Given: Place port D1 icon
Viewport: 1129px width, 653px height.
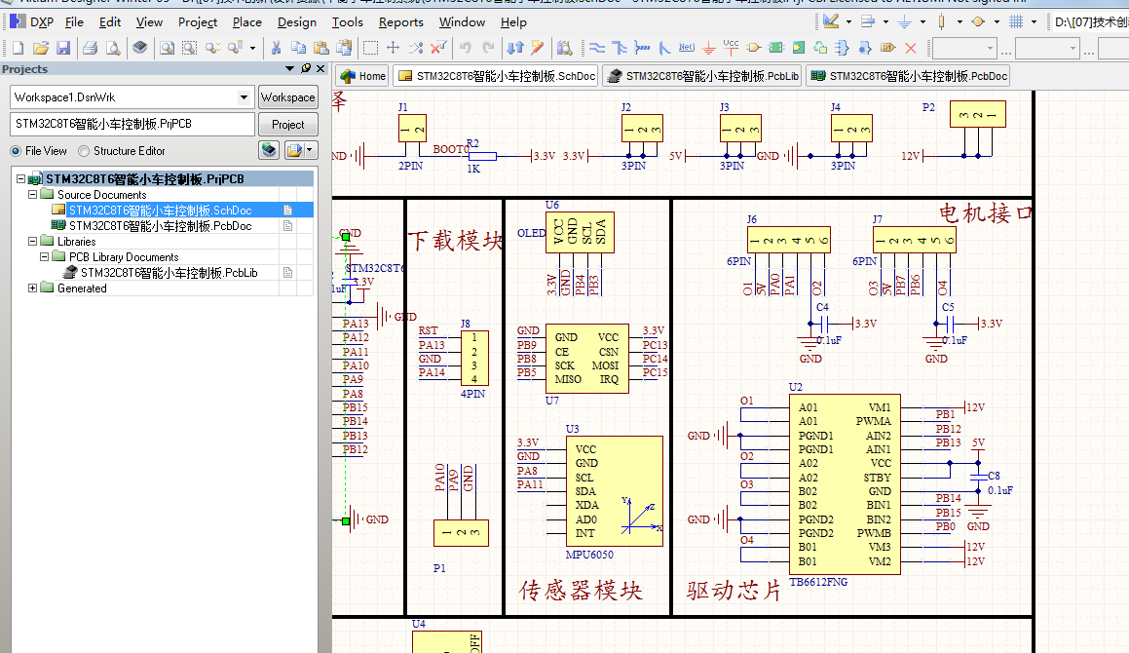Looking at the screenshot, I should coord(887,49).
